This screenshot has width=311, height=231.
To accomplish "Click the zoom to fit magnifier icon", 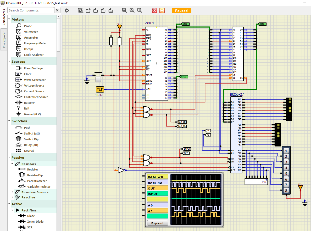I will 124,10.
